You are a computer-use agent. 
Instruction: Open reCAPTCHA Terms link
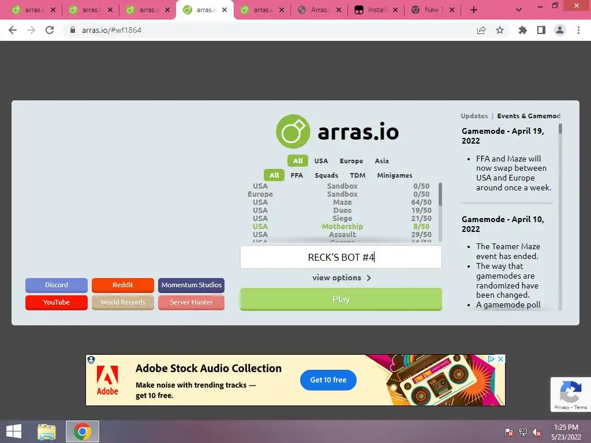pos(581,407)
